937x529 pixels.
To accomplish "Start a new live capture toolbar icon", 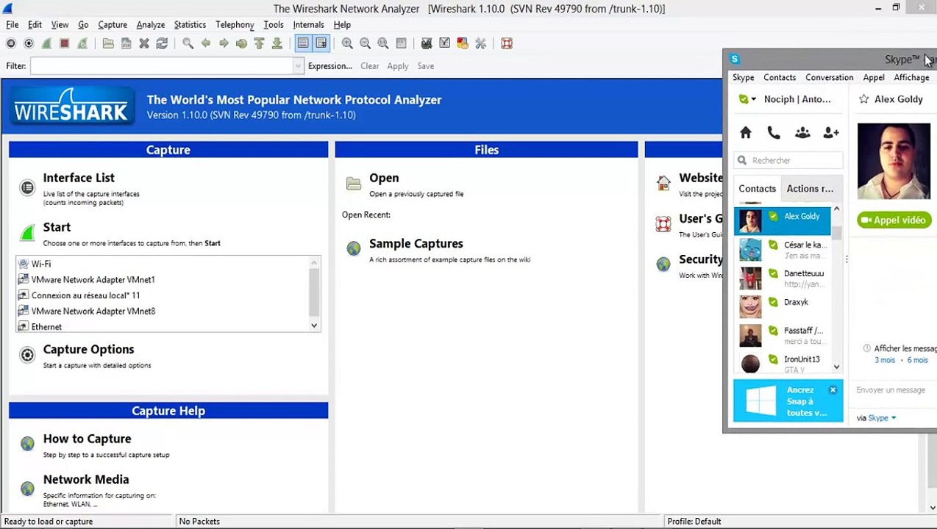I will point(46,43).
